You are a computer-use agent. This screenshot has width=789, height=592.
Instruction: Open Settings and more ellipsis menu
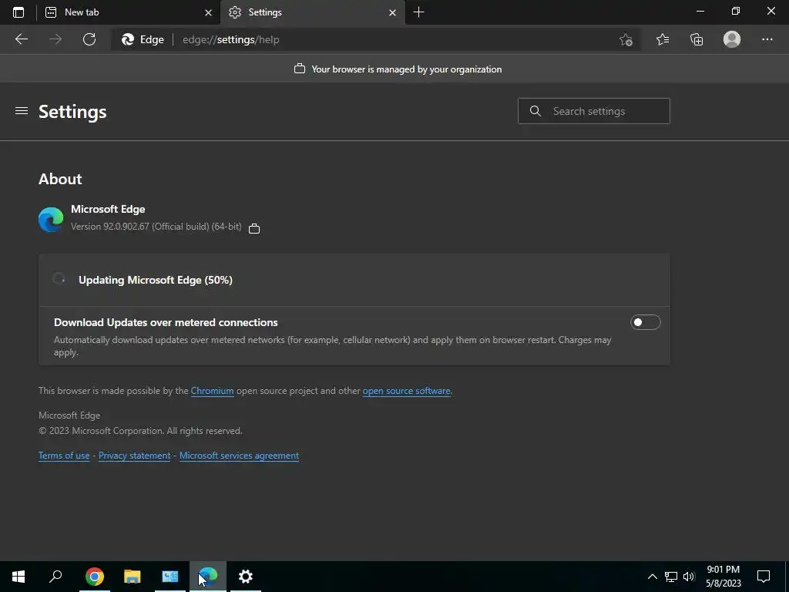pos(767,39)
